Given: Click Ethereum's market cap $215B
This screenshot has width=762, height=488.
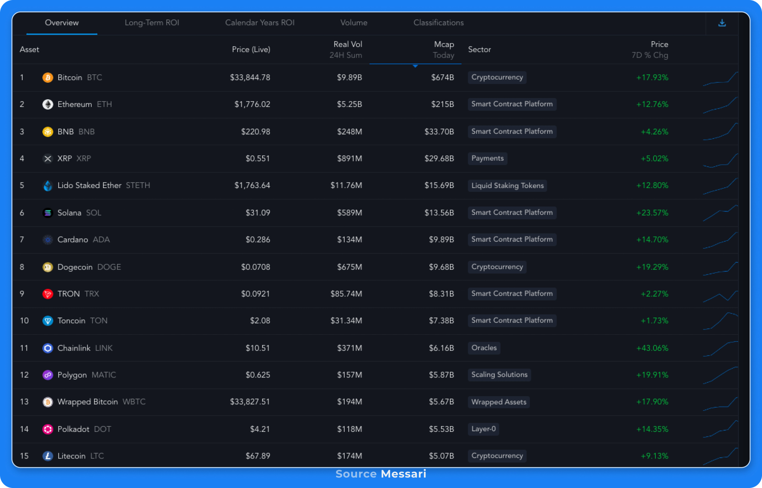Looking at the screenshot, I should [x=443, y=104].
